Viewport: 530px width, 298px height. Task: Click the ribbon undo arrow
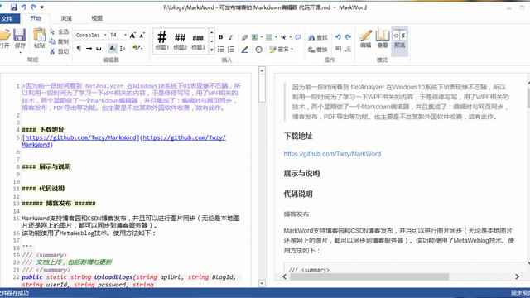[338, 37]
